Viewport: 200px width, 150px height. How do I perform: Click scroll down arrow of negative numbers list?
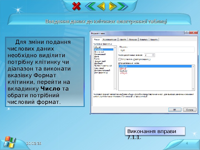193,89
